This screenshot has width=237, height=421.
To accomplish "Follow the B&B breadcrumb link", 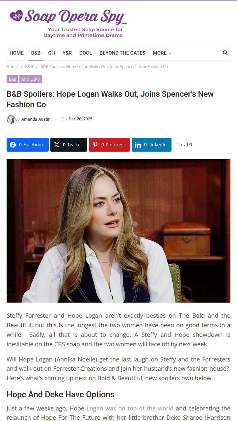I will tap(29, 66).
